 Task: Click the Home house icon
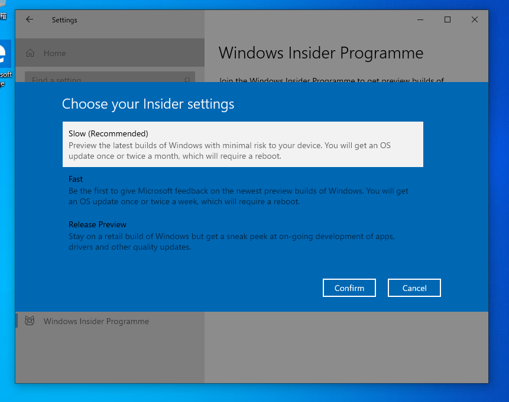tap(30, 53)
